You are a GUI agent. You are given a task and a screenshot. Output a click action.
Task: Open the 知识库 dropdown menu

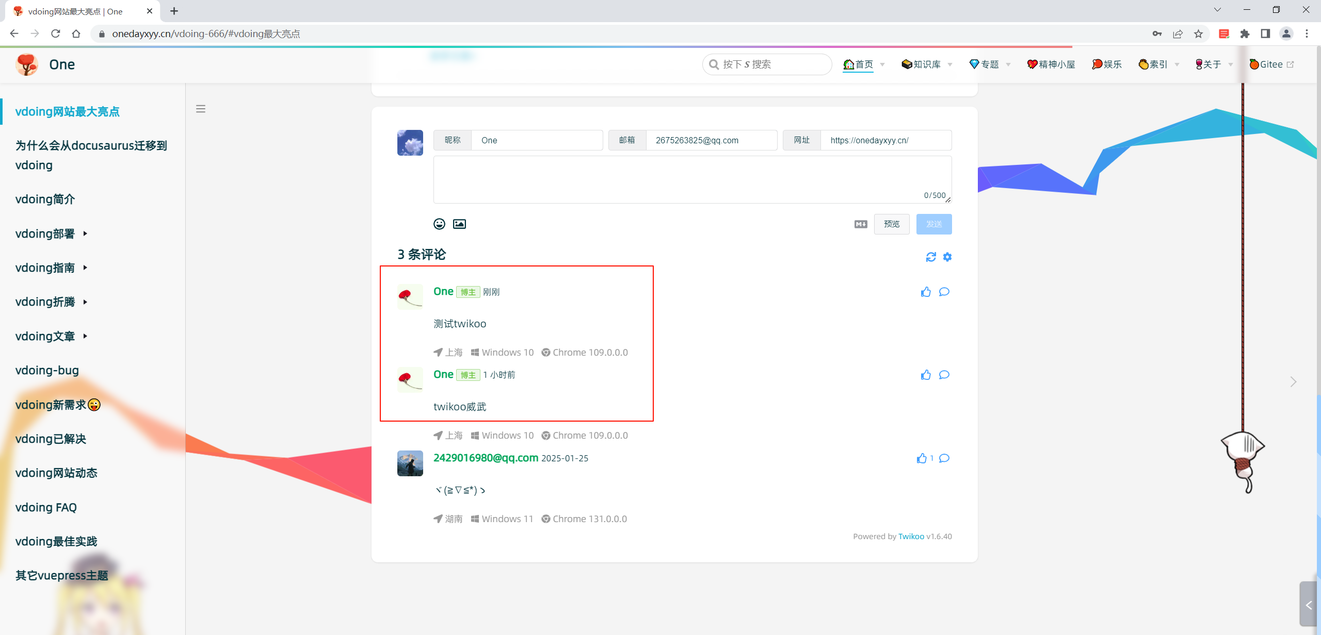click(x=926, y=64)
